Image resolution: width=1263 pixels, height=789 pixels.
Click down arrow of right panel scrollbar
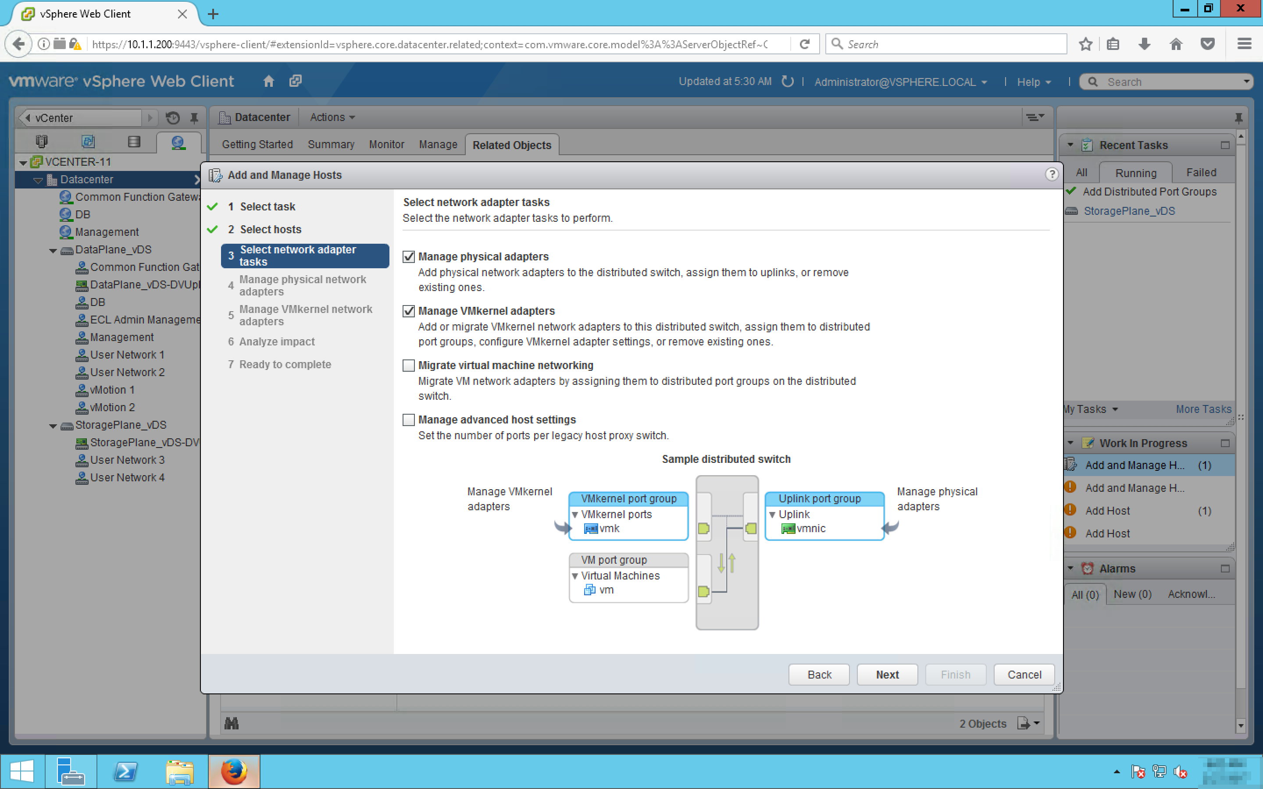(x=1241, y=725)
